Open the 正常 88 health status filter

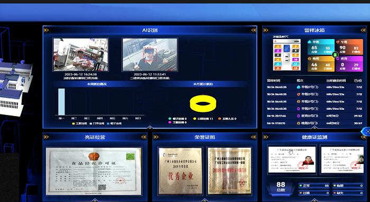[314, 186]
